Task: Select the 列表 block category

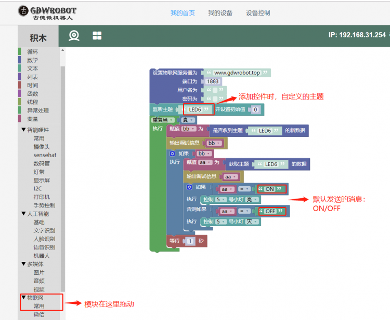Action: [33, 77]
